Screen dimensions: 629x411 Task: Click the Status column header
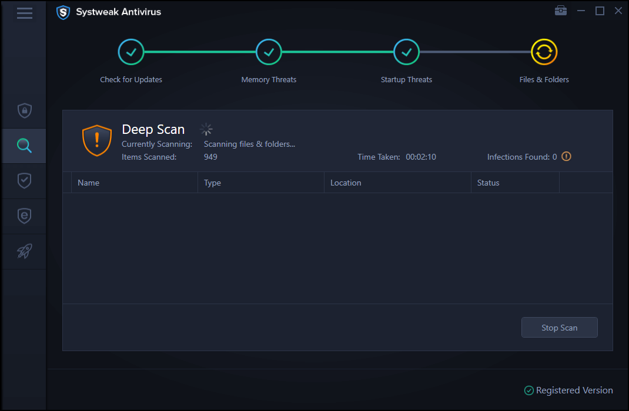tap(488, 183)
